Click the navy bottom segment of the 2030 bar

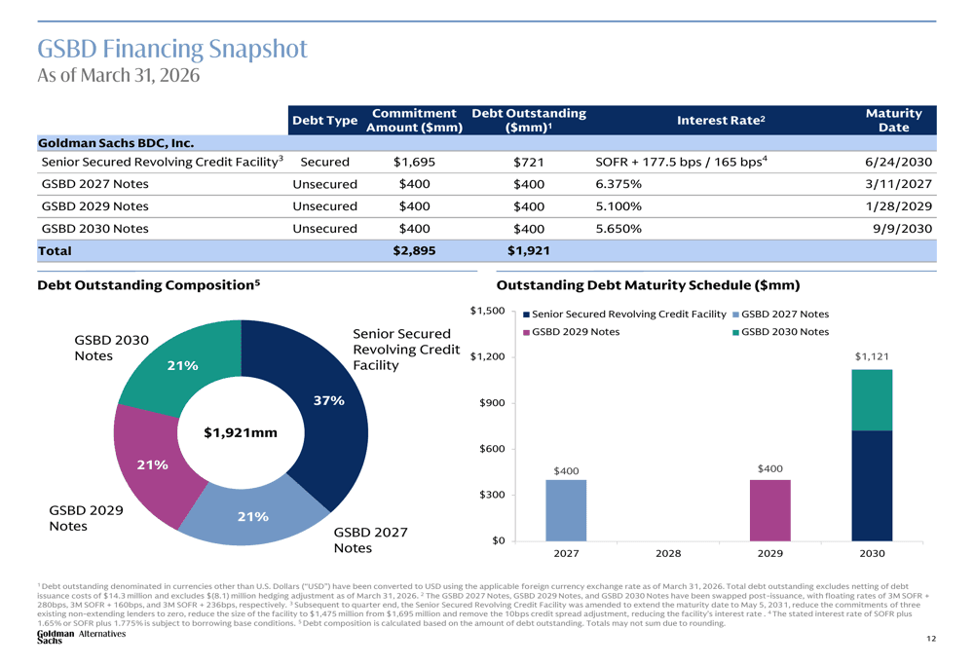(872, 486)
